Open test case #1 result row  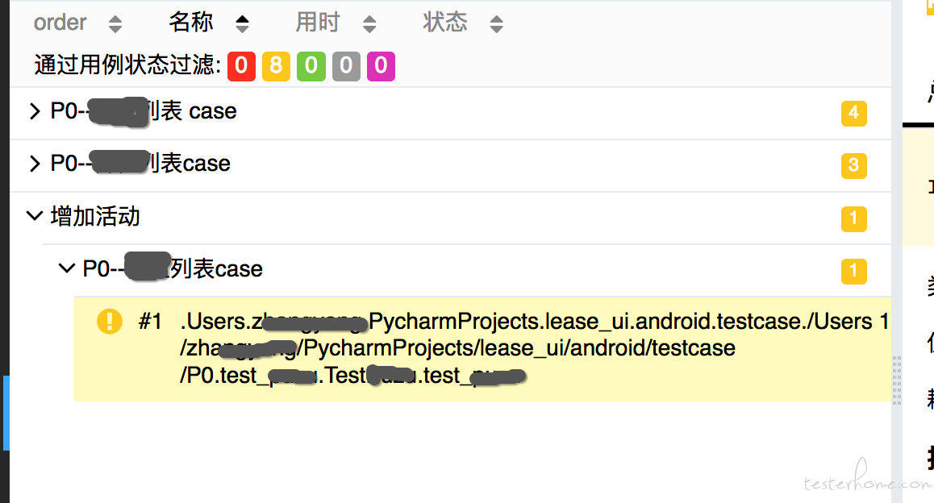coord(482,349)
